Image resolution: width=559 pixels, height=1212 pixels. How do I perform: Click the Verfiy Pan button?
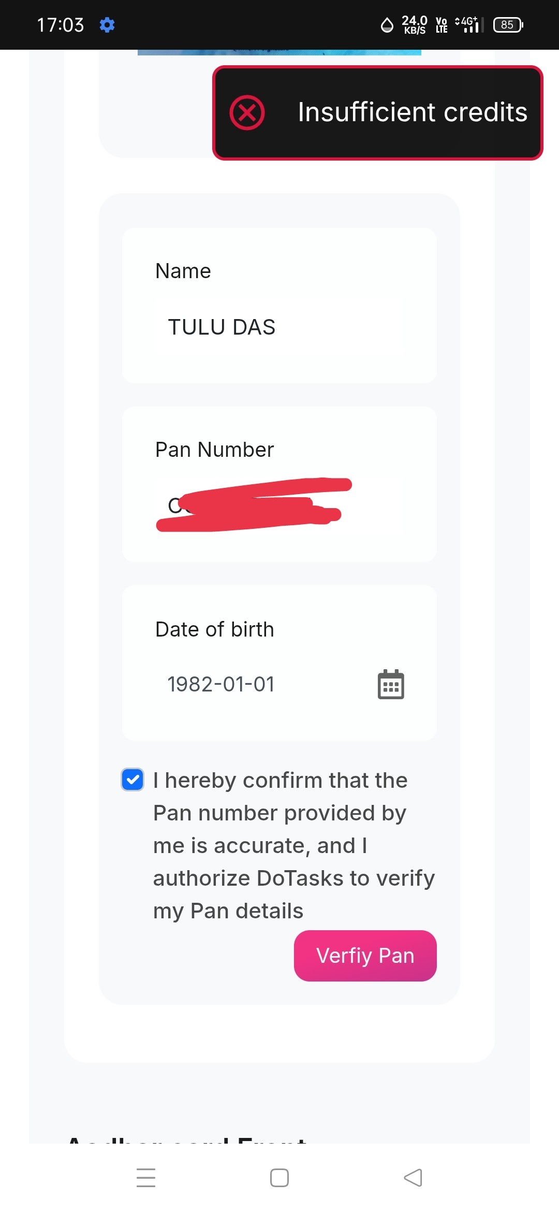365,956
